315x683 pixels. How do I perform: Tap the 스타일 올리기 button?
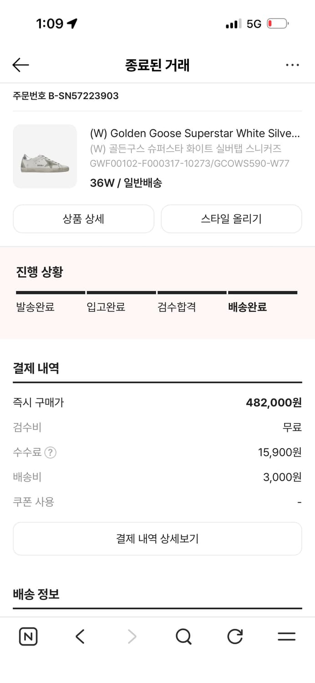click(231, 219)
